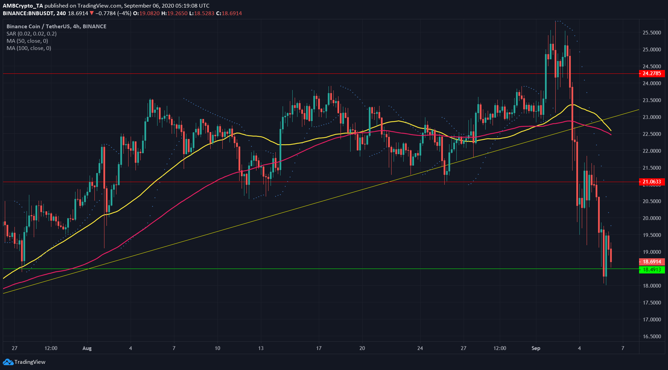Click the Aug label on time axis
Screen dimensions: 668x370
pyautogui.click(x=87, y=348)
